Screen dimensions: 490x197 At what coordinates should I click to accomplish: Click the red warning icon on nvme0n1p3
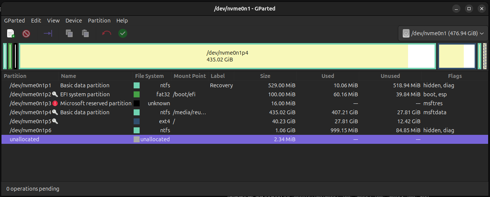pyautogui.click(x=55, y=103)
